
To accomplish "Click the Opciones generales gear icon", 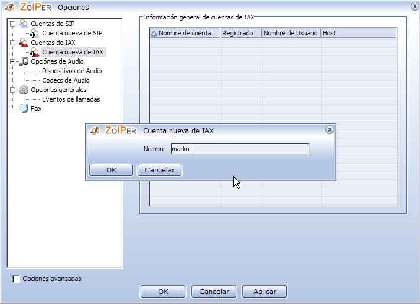I will click(x=24, y=90).
